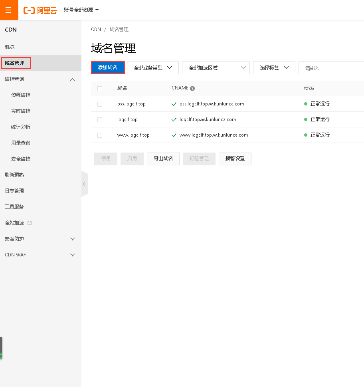Open 日志管理 in the sidebar
The height and width of the screenshot is (387, 364).
pos(14,191)
